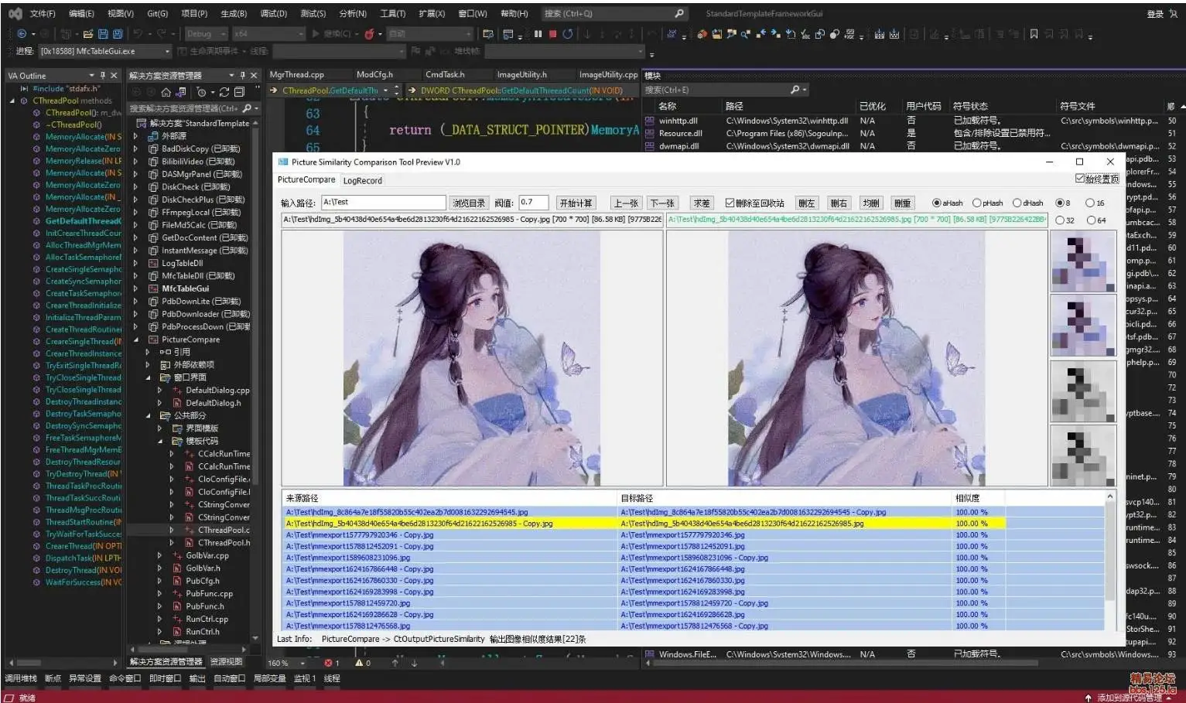
Task: Click the 开始计算 start button
Action: (576, 203)
